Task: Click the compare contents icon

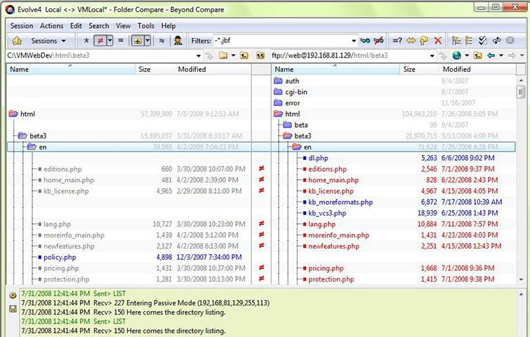Action: 397,41
